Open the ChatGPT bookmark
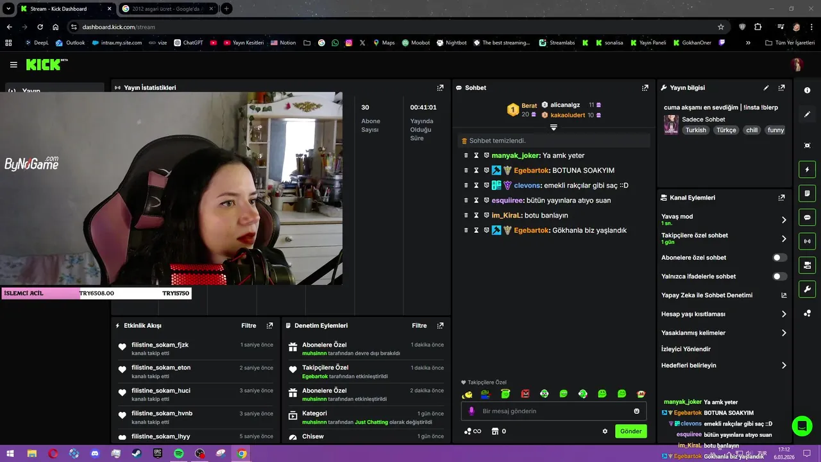 pyautogui.click(x=189, y=43)
